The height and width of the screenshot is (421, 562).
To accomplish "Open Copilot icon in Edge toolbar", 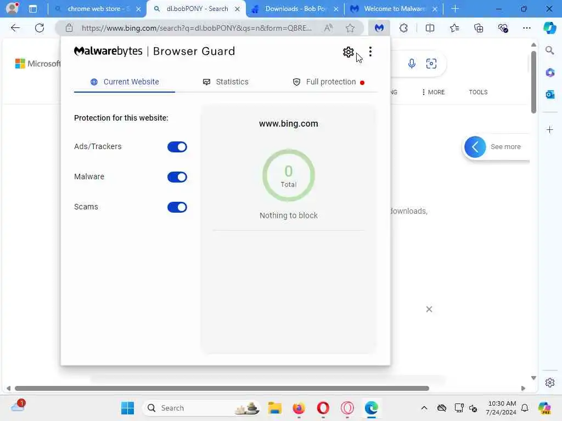I will pyautogui.click(x=549, y=28).
